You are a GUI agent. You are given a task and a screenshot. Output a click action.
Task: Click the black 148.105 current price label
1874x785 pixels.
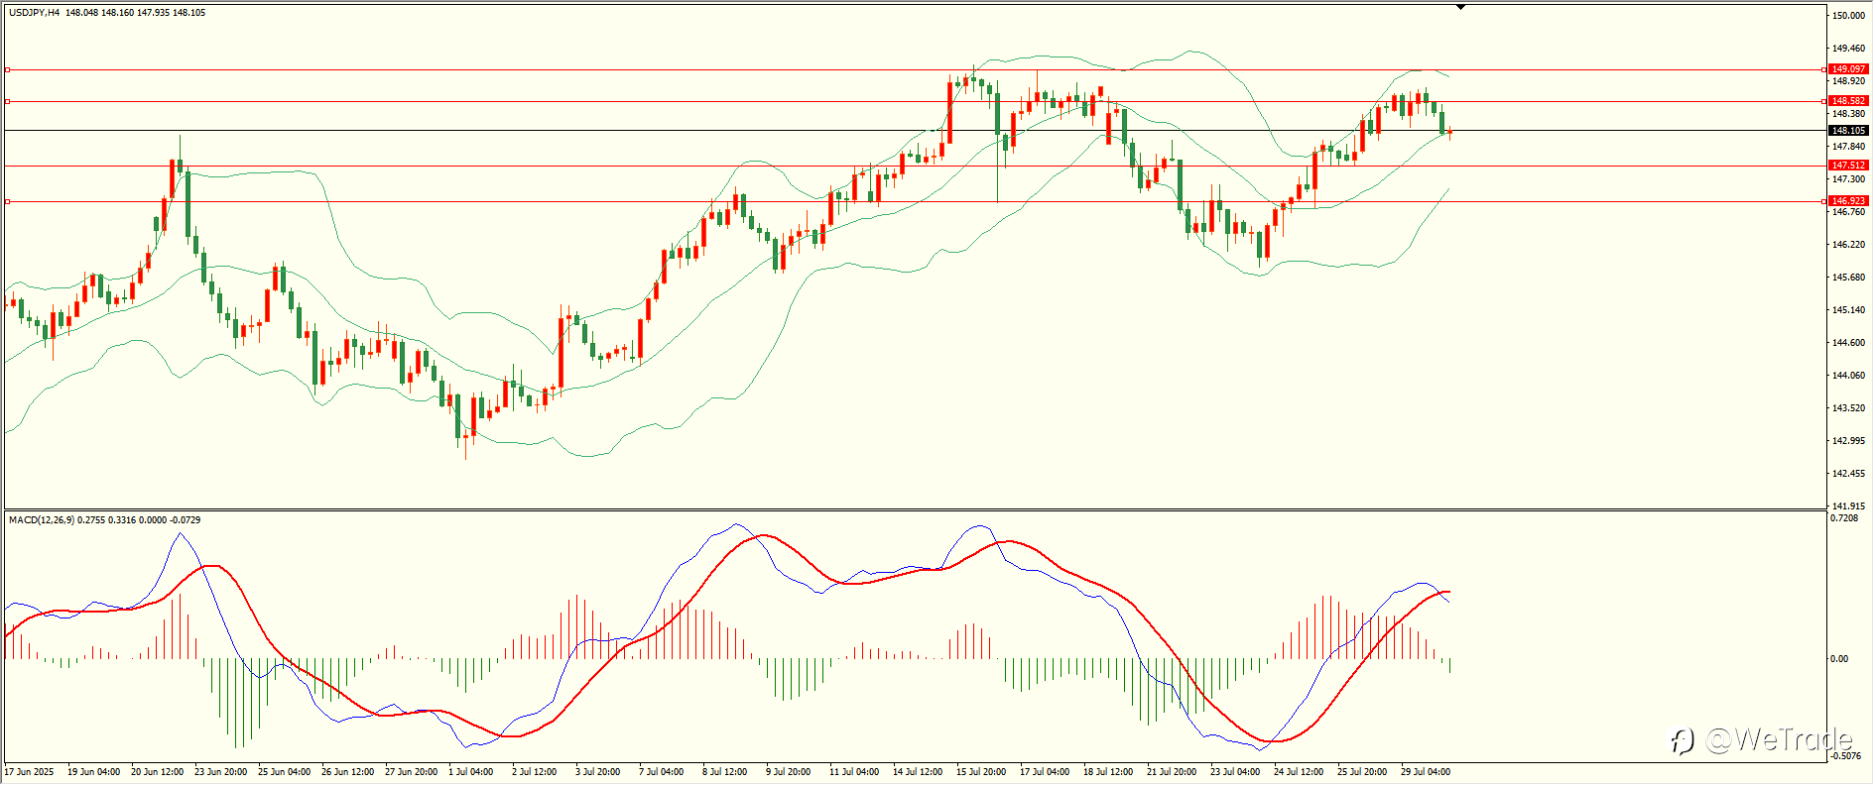tap(1848, 131)
